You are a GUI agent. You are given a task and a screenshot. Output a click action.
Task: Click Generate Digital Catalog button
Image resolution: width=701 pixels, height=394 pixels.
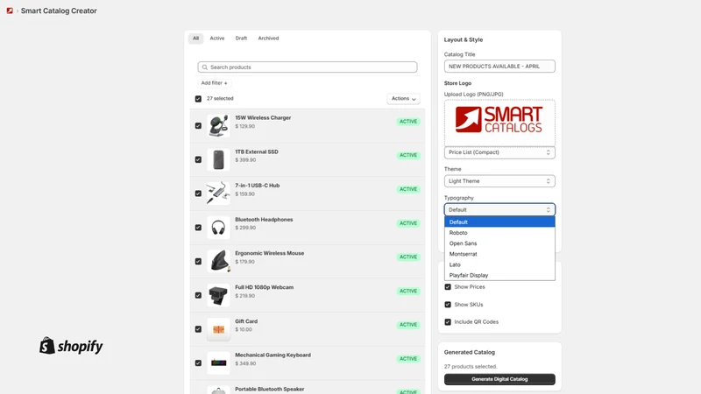pyautogui.click(x=499, y=379)
